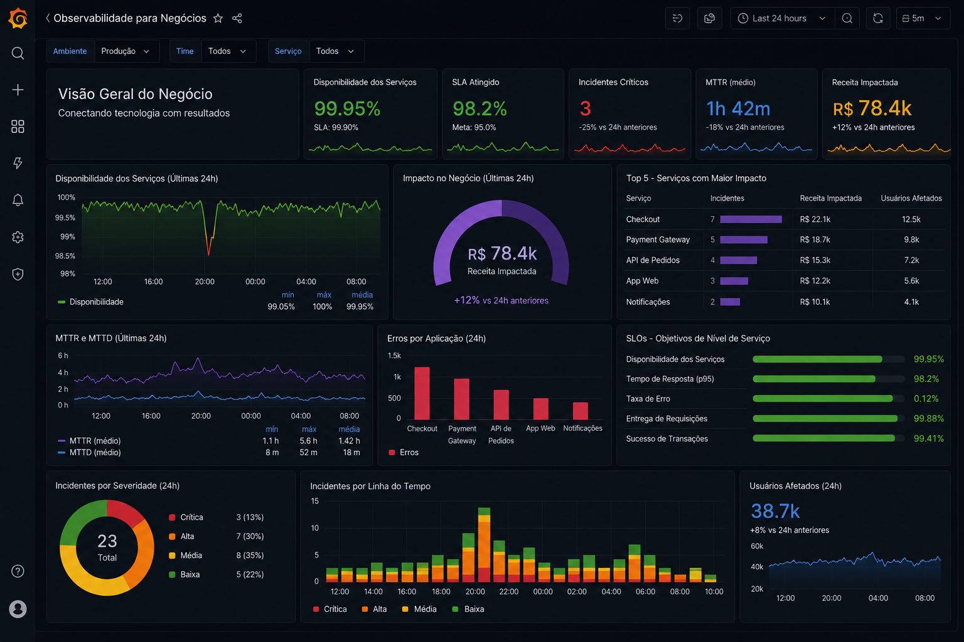
Task: Open the search magnifier in sidebar
Action: 18,53
